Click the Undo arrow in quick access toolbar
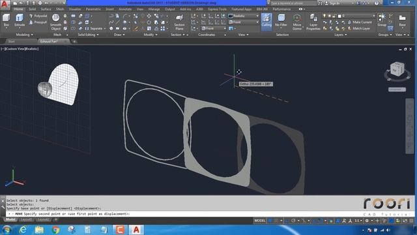417x235 pixels. [x=46, y=3]
